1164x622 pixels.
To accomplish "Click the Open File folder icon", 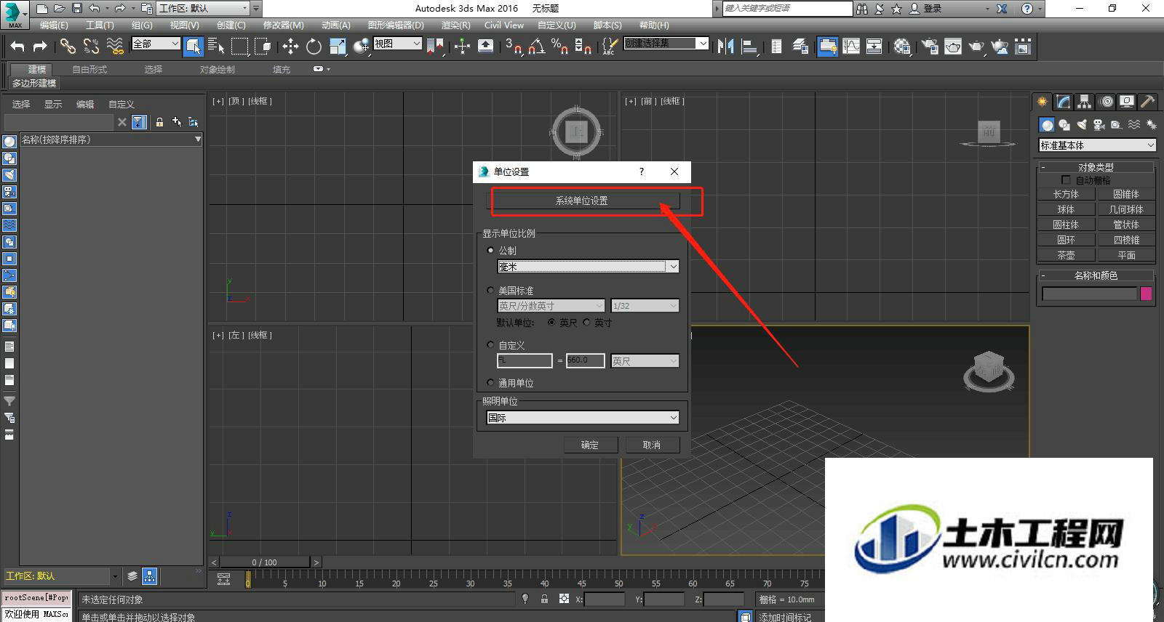I will coord(59,9).
